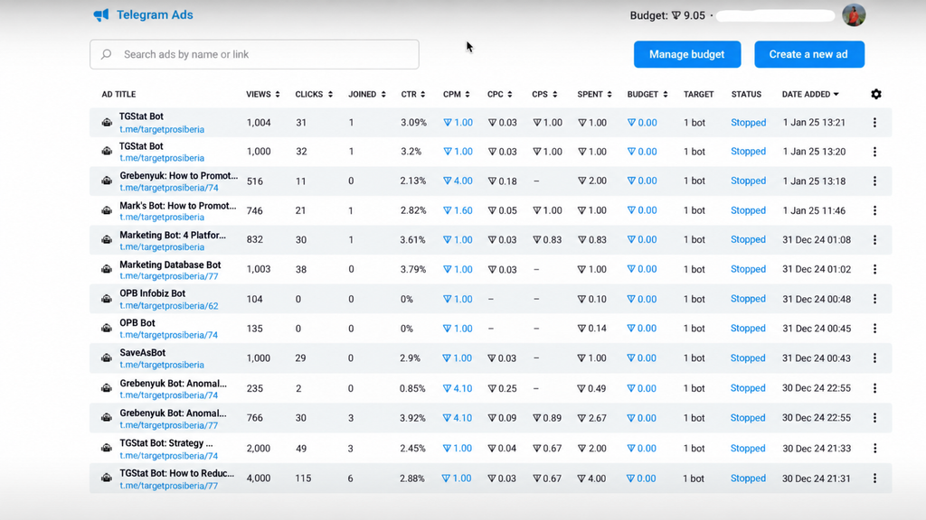Open options menu for OPB Infobiz Bot row
926x520 pixels.
point(874,299)
